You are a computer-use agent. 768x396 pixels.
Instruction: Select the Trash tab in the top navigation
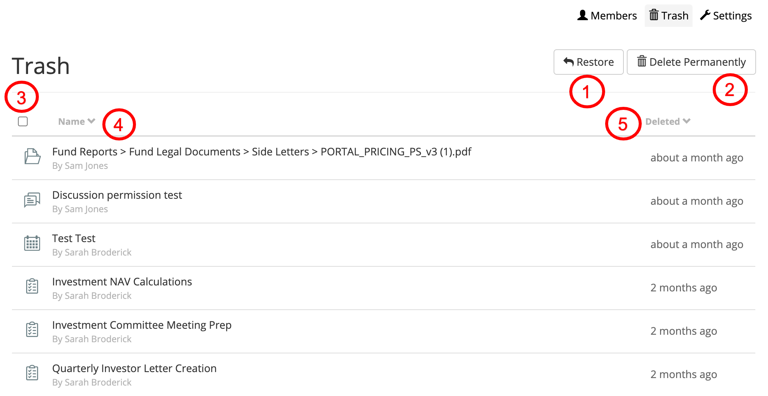[669, 16]
